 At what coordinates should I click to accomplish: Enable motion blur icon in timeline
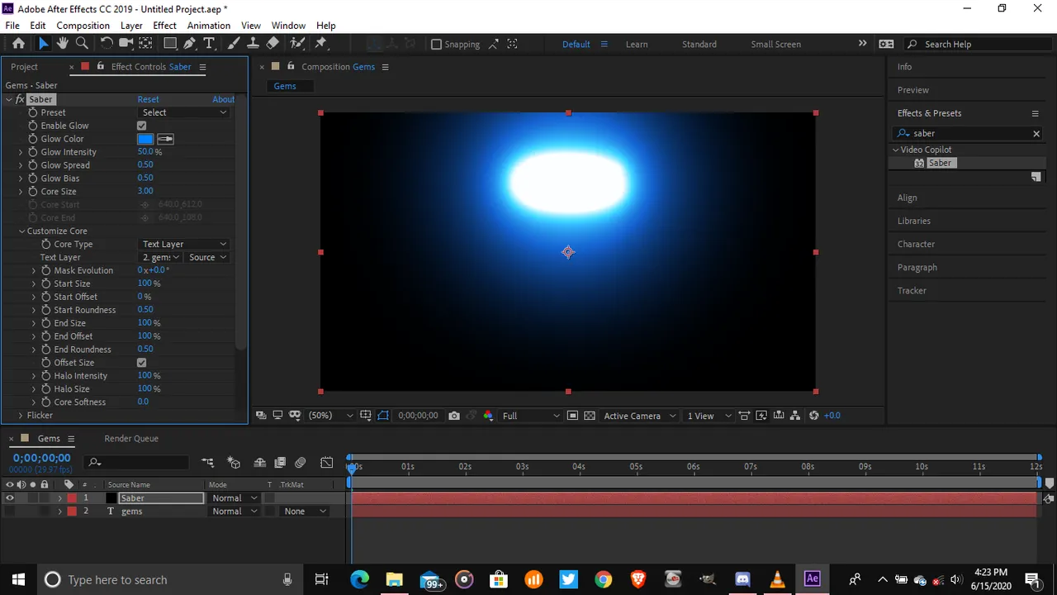click(x=301, y=463)
